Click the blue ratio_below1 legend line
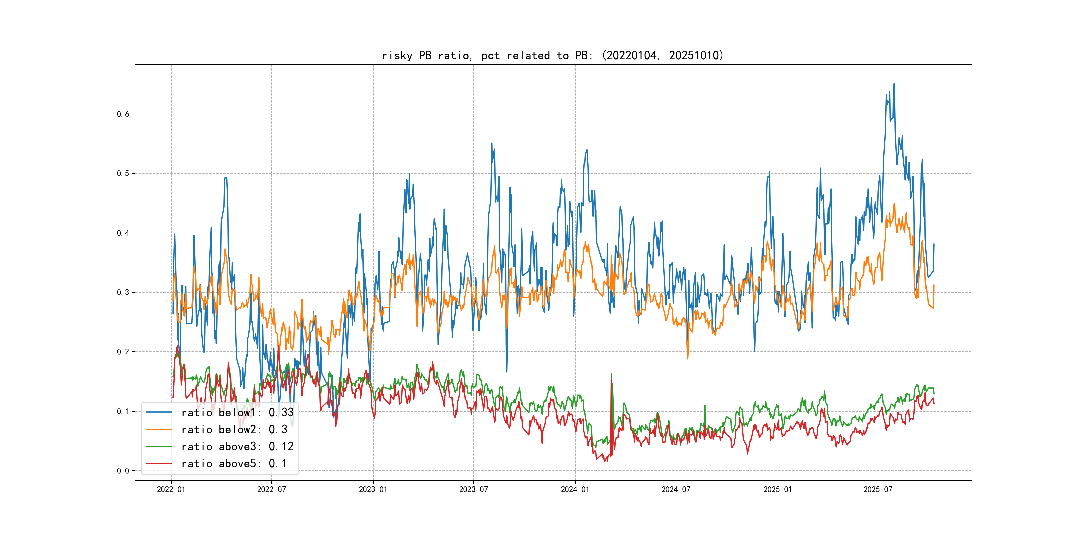Screen dimensions: 1080x540 point(158,412)
